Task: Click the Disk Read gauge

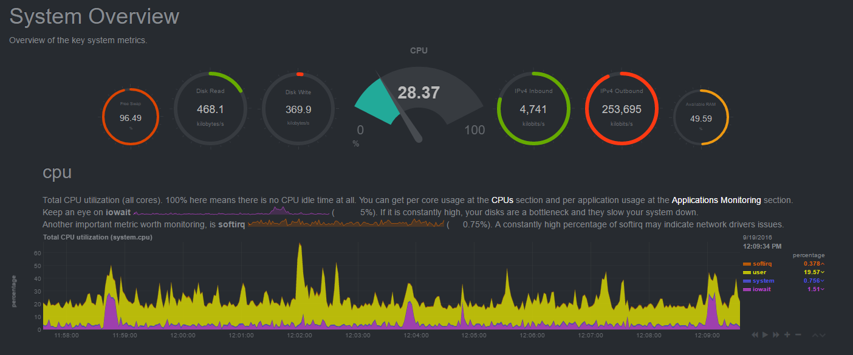Action: coord(211,108)
